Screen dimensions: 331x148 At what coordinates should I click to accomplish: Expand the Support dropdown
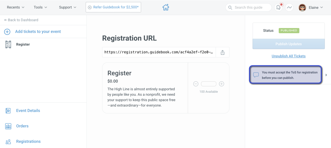click(x=68, y=7)
